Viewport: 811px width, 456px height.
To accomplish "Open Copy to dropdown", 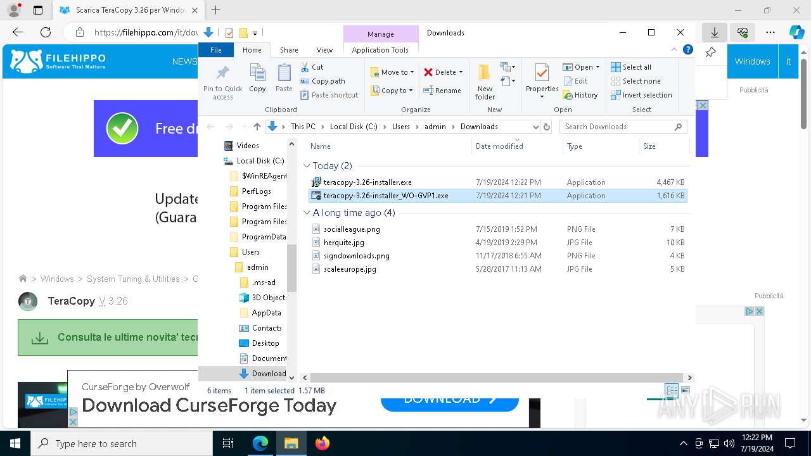I will 392,91.
